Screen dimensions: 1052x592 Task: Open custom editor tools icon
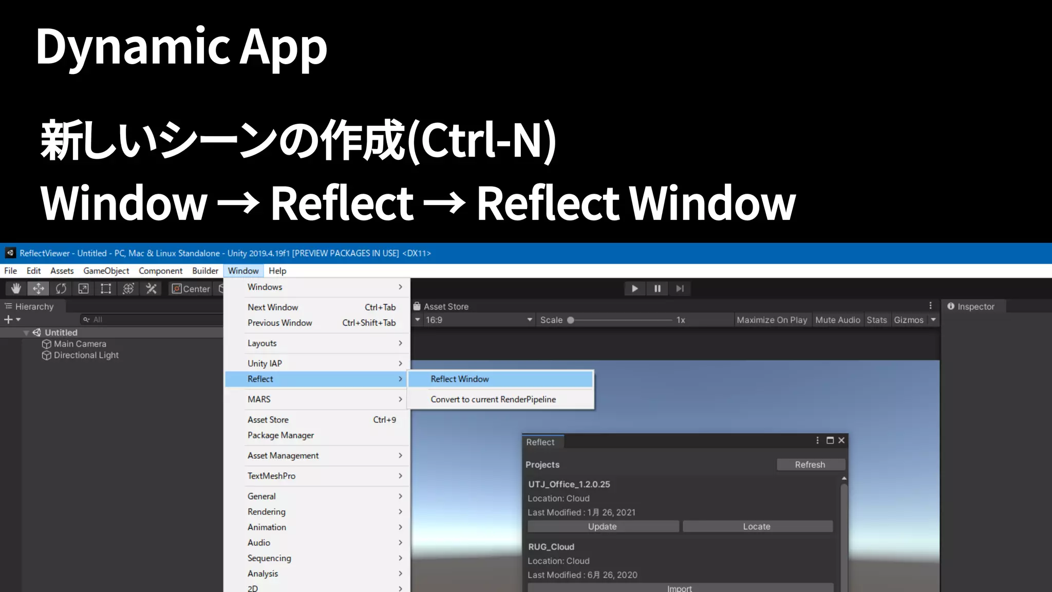[x=151, y=289]
